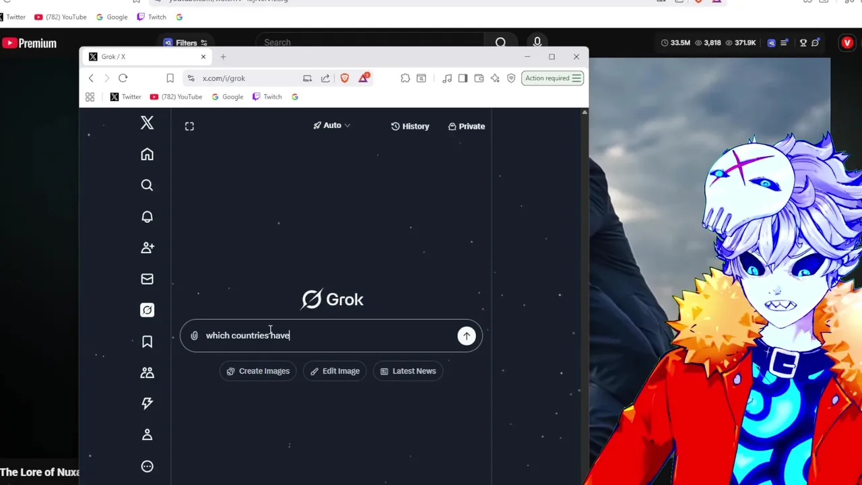Screen dimensions: 862x485
Task: Select the Grok / X browser tab
Action: click(147, 57)
